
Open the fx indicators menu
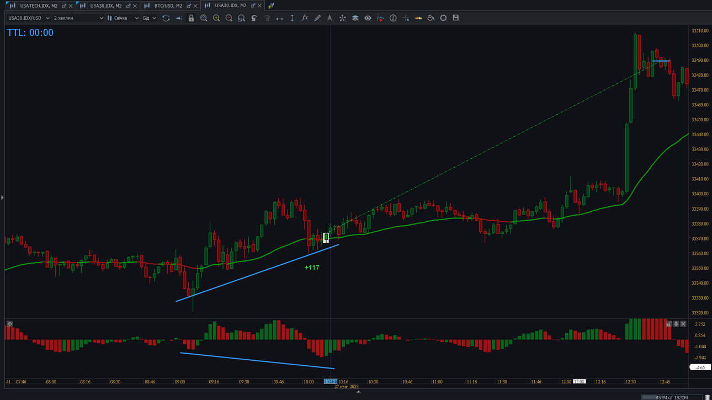[x=305, y=18]
